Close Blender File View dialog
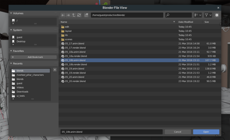The width and height of the screenshot is (230, 140). (x=218, y=8)
